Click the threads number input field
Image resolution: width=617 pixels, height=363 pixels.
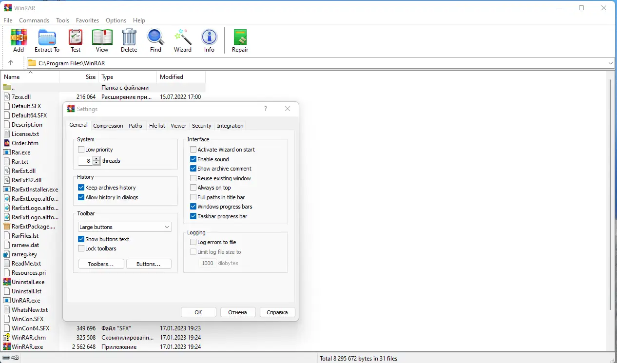[x=86, y=161]
